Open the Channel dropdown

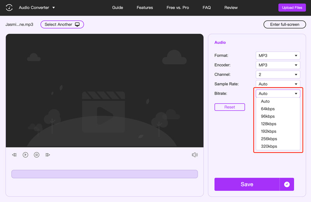point(278,75)
